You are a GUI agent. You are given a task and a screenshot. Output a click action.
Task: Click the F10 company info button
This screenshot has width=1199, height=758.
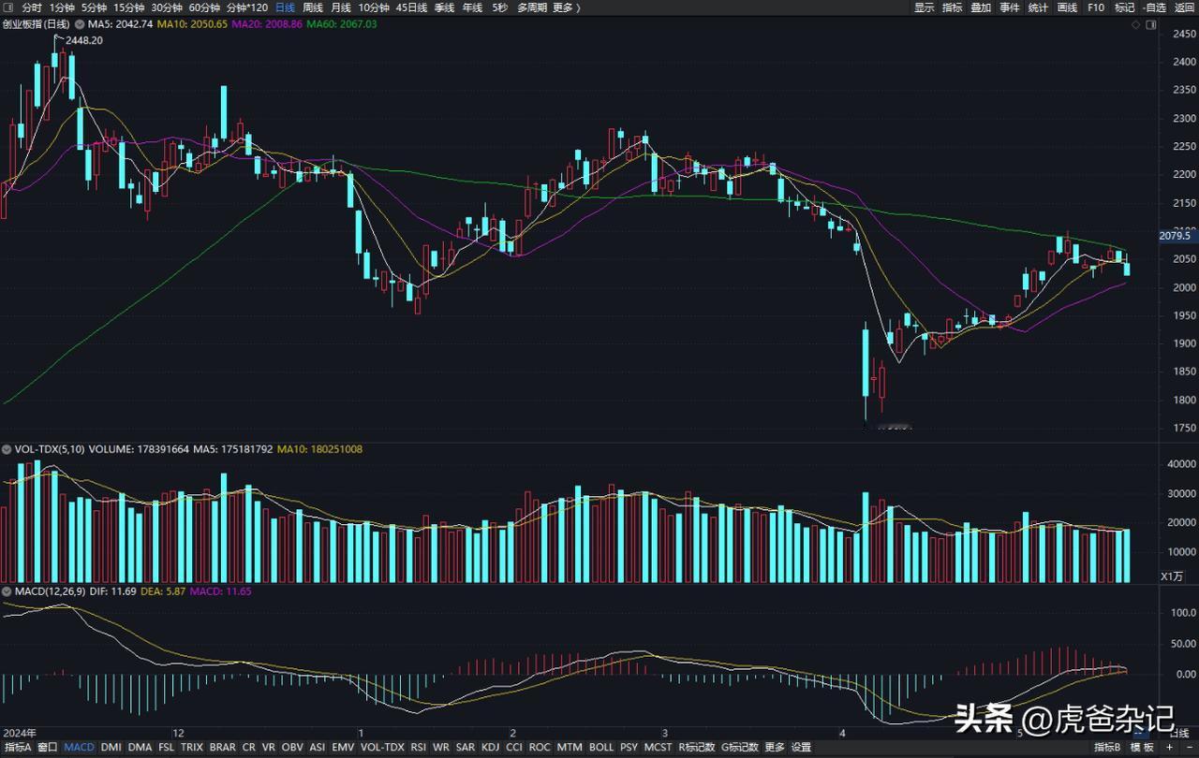coord(1096,7)
